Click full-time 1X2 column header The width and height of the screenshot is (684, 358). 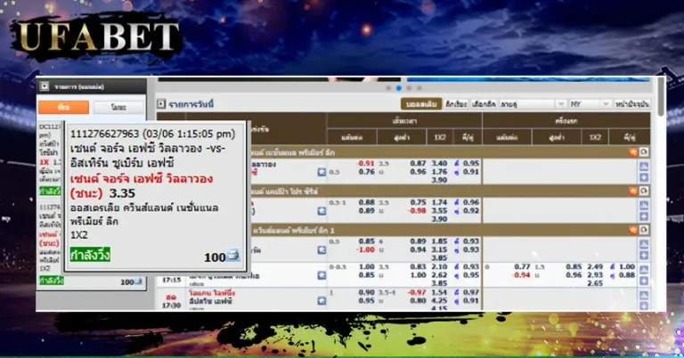440,137
